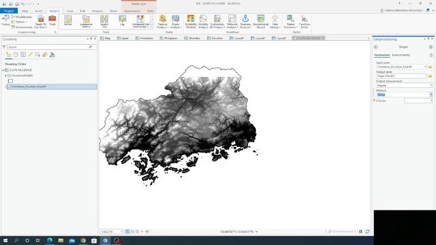Viewport: 436px width, 245px height.
Task: Browse for input raster folder icon
Action: click(430, 67)
